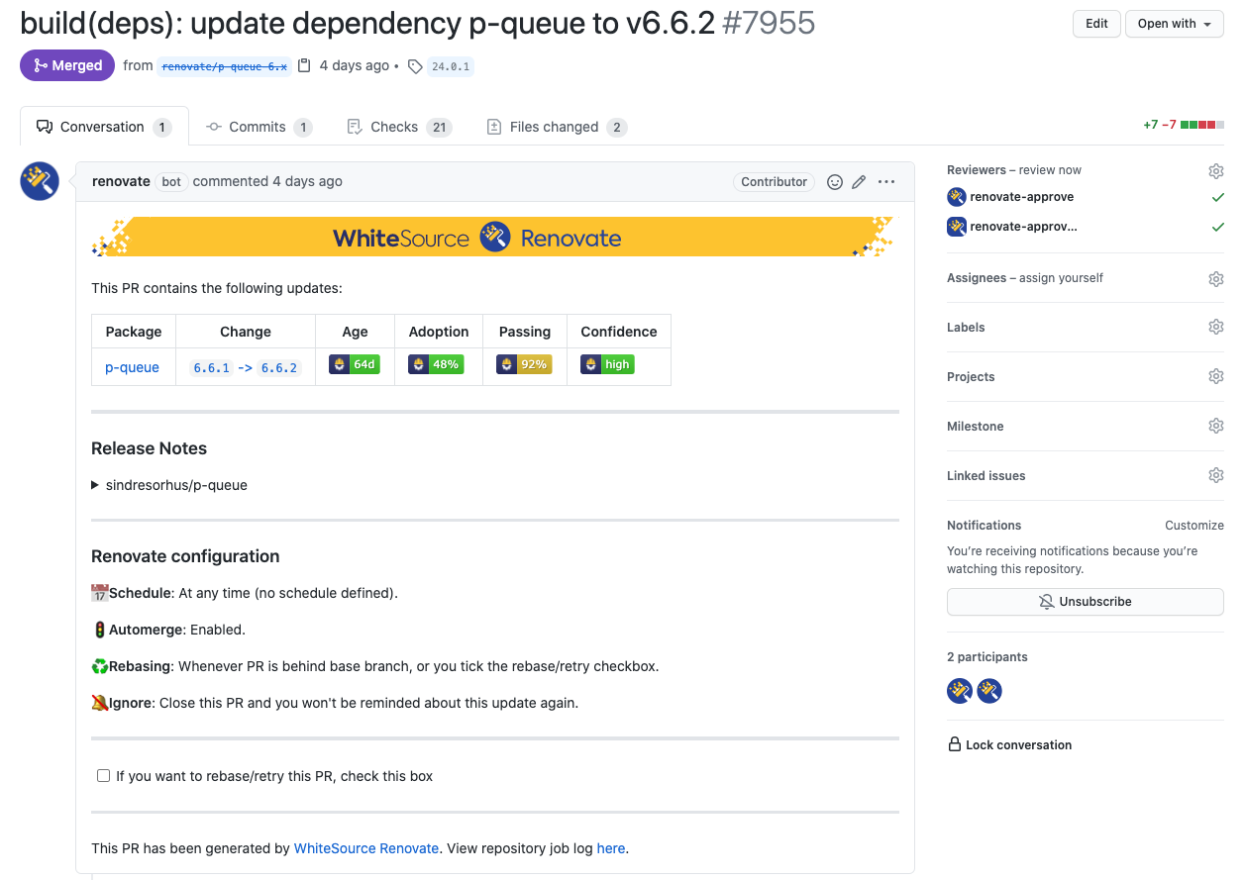Image resolution: width=1245 pixels, height=880 pixels.
Task: Click the diff stat color bar
Action: point(1202,126)
